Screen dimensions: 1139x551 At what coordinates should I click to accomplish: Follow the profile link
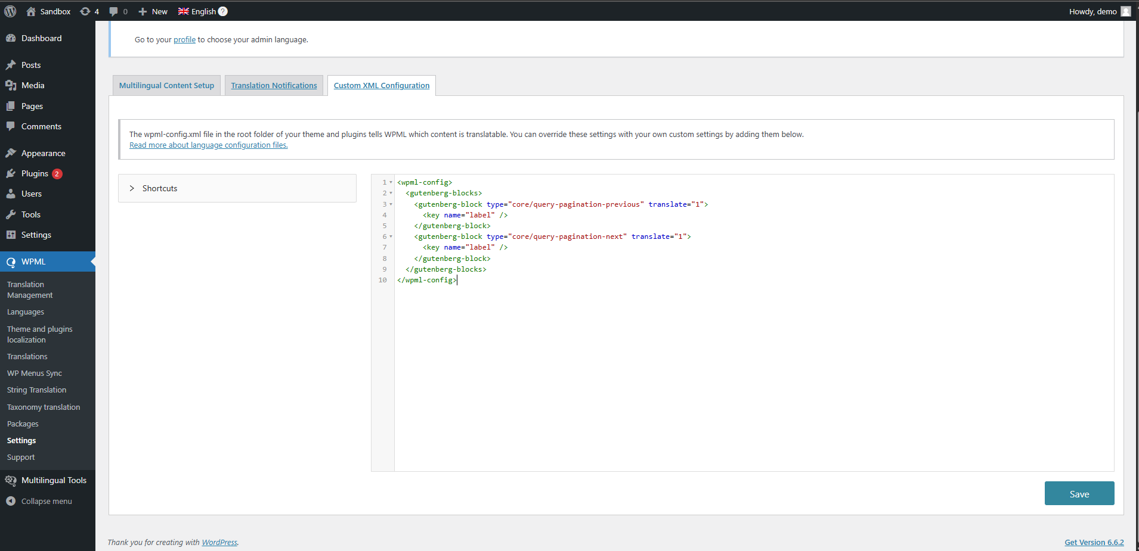[184, 40]
